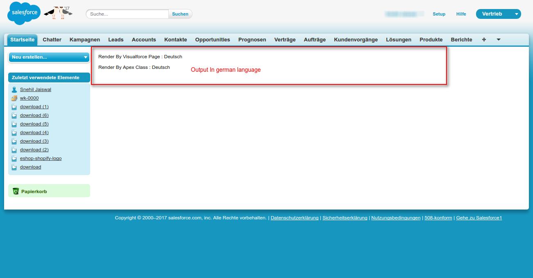This screenshot has height=278, width=533.
Task: Open the Papierkorb link
Action: pyautogui.click(x=34, y=191)
